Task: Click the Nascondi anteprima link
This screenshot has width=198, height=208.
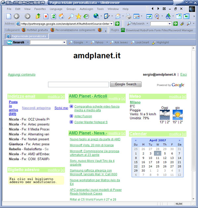Action: click(36, 108)
